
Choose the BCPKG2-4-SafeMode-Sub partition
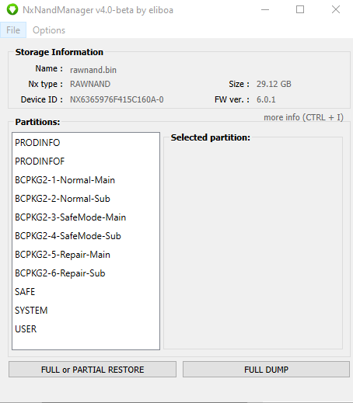pos(86,236)
